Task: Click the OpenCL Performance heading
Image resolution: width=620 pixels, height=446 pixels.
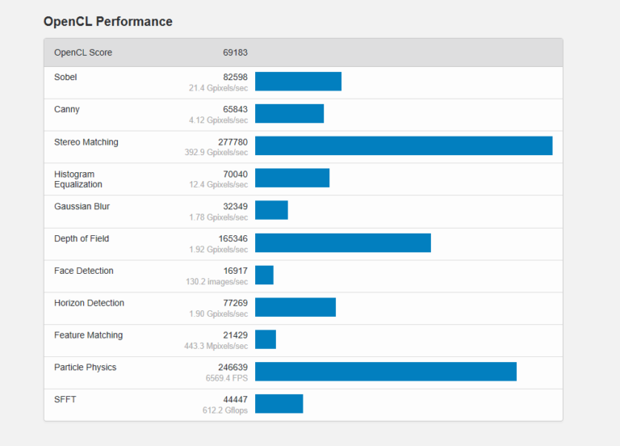Action: click(x=107, y=22)
